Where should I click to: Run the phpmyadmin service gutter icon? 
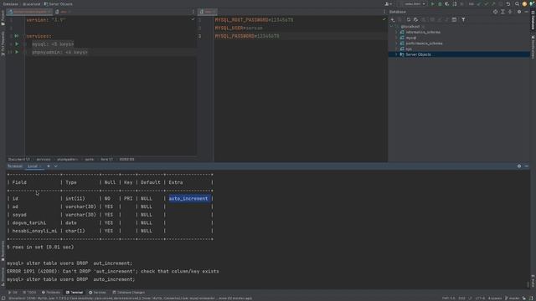(17, 52)
